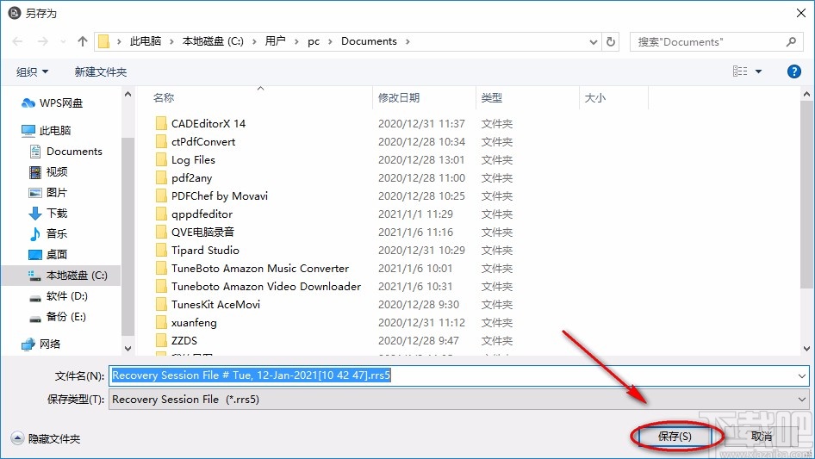Open 音乐 in the navigation pane
815x459 pixels.
click(48, 234)
